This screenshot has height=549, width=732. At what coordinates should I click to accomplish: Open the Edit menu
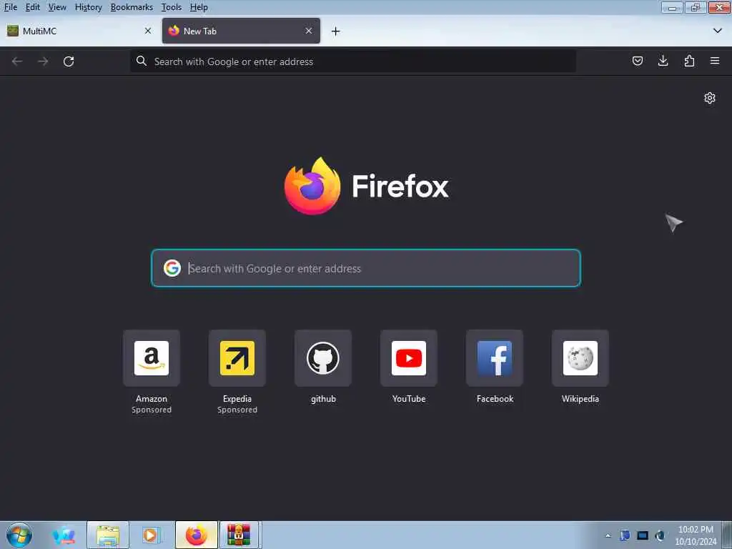(33, 7)
